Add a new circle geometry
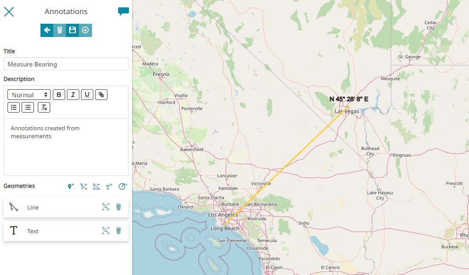 (122, 187)
